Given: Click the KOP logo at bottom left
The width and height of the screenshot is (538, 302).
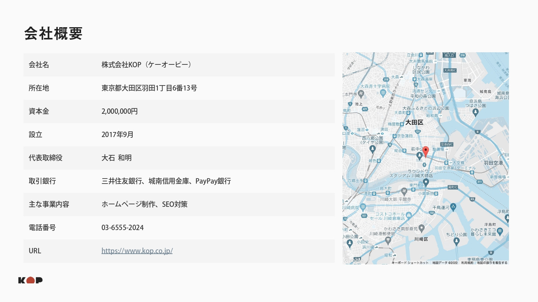Looking at the screenshot, I should pyautogui.click(x=31, y=281).
